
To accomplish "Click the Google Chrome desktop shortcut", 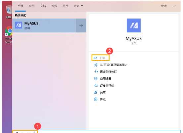I will 9,34.
